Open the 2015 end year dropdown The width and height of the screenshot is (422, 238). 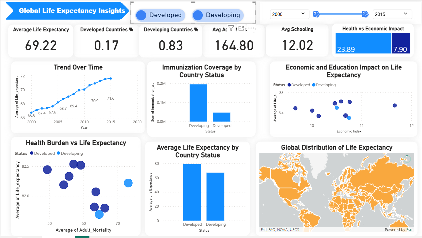tap(392, 14)
